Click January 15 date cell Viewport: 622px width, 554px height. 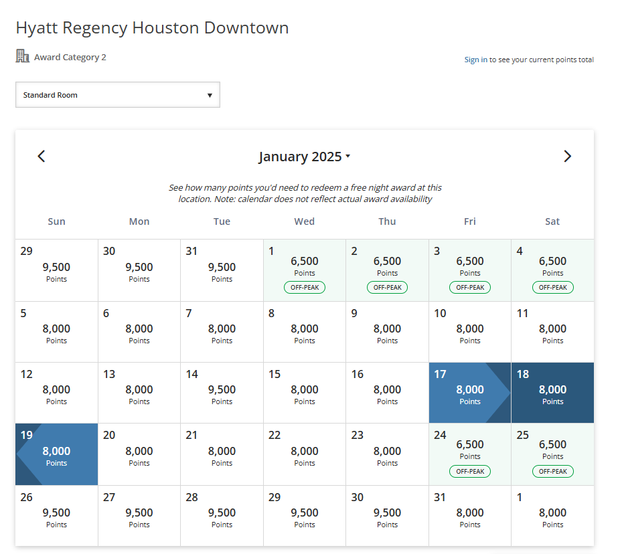pos(305,393)
